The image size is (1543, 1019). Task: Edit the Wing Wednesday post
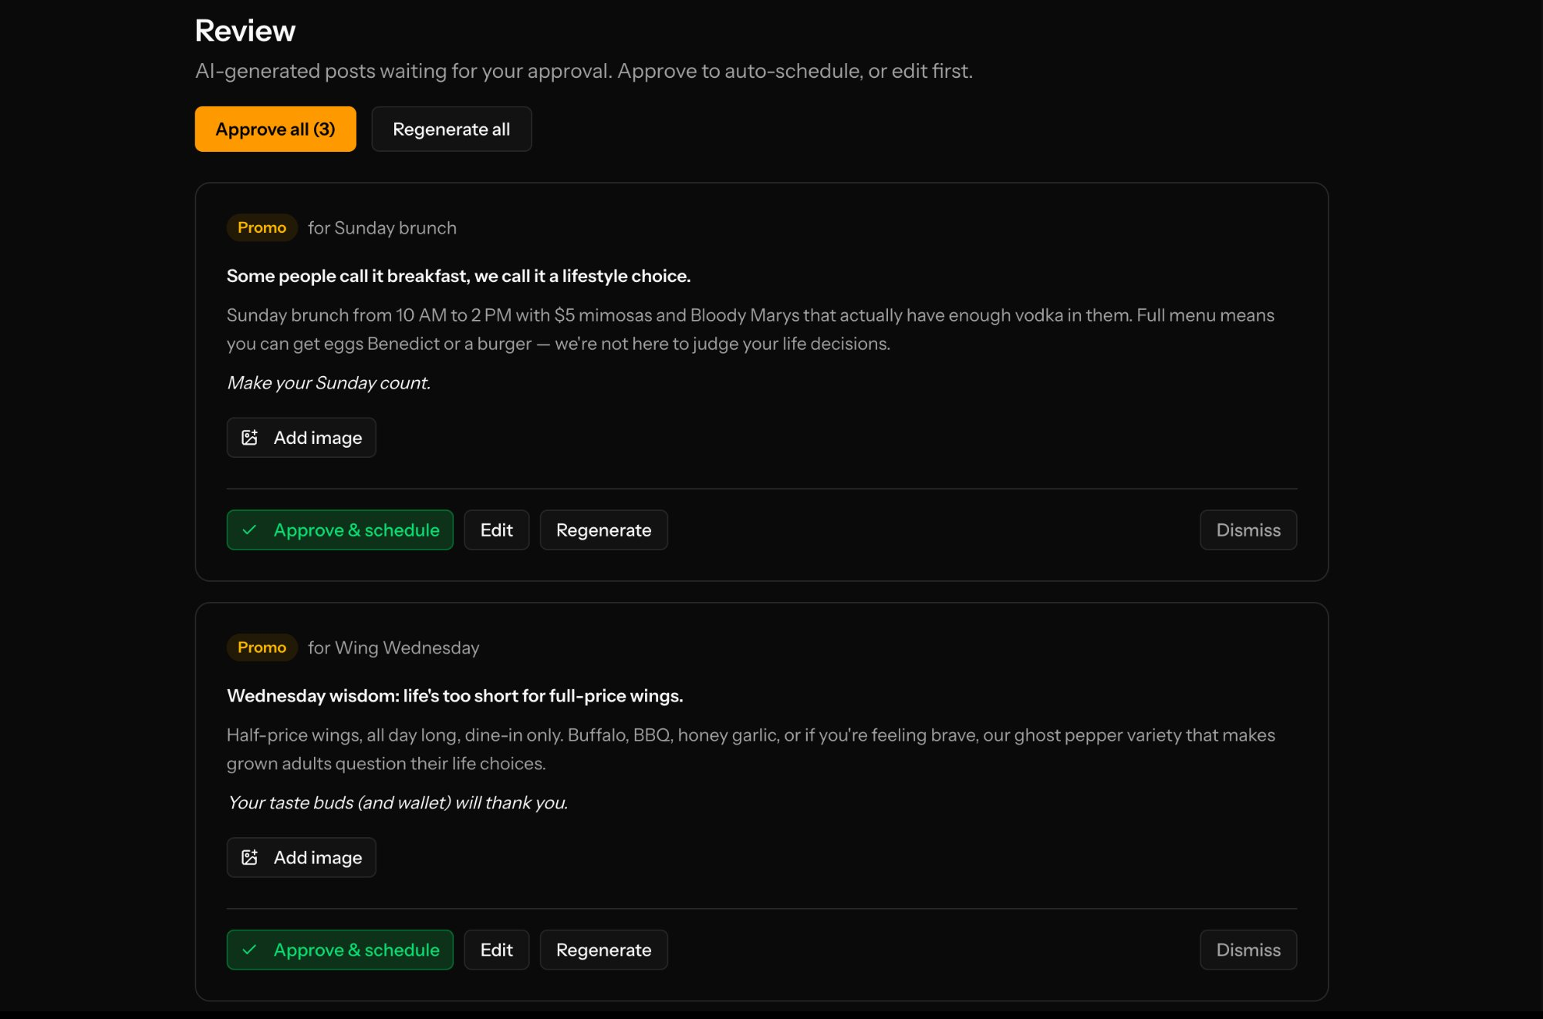[496, 950]
